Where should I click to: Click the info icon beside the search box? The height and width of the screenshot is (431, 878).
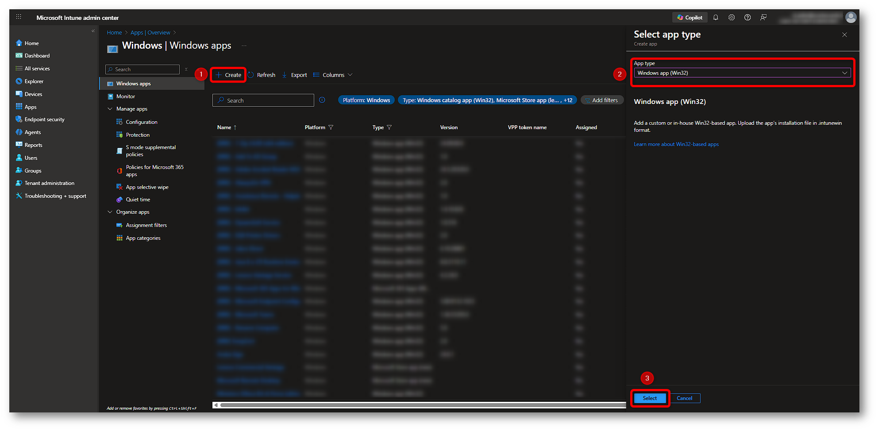click(322, 100)
